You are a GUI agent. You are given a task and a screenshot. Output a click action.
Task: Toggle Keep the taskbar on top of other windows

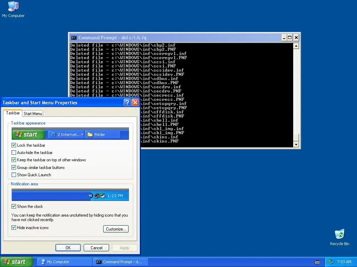(x=14, y=160)
